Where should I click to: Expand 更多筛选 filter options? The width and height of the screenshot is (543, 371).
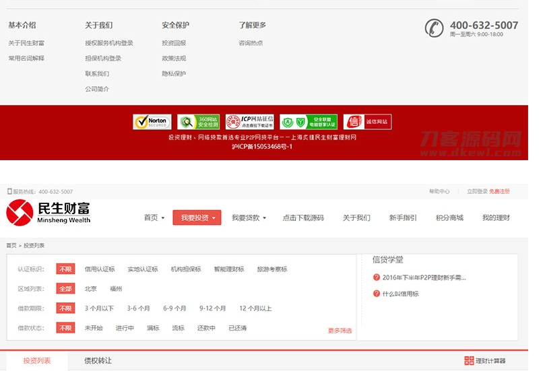click(x=340, y=331)
